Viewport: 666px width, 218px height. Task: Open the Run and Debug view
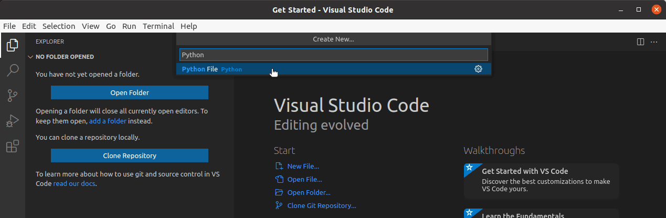[12, 121]
